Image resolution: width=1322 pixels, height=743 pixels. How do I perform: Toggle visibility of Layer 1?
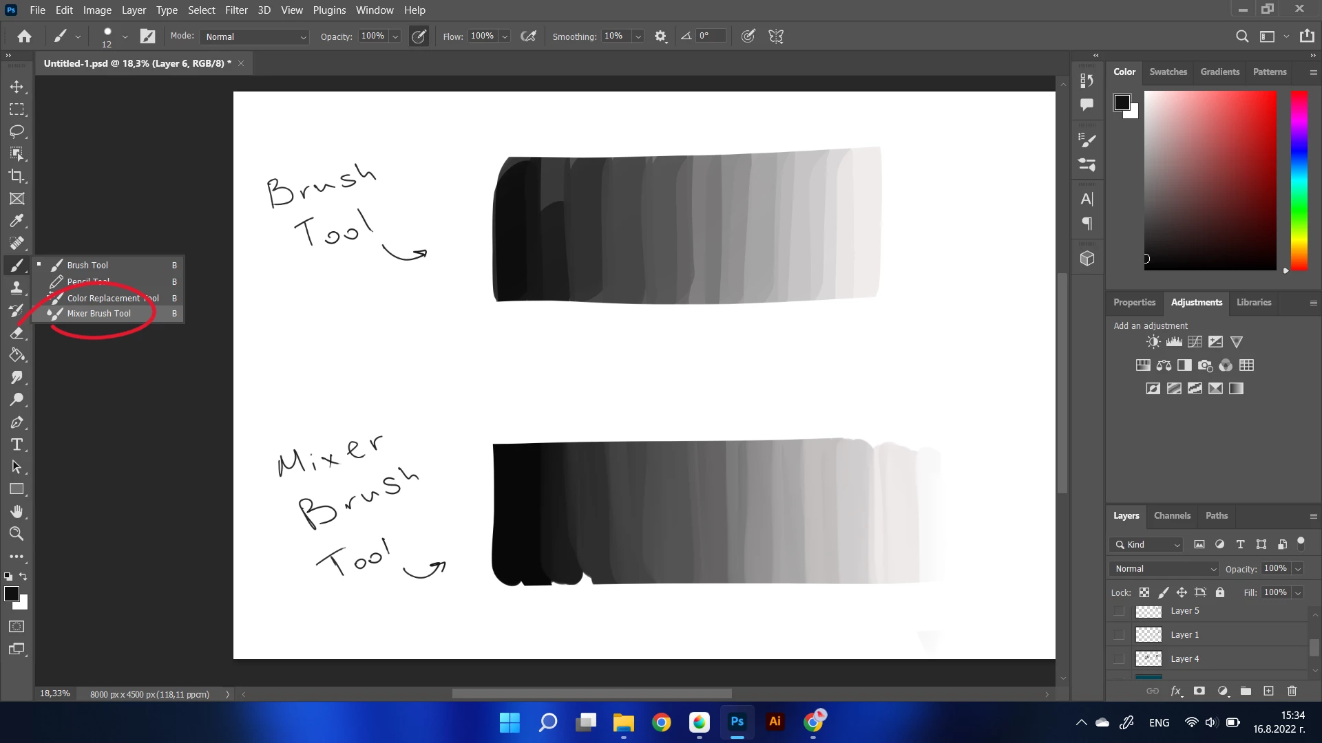[x=1119, y=635]
